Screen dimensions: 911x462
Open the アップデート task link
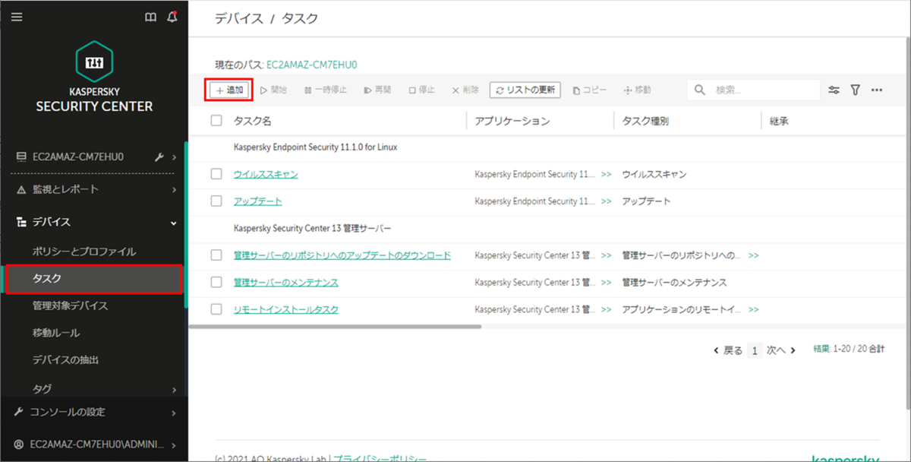pos(257,202)
